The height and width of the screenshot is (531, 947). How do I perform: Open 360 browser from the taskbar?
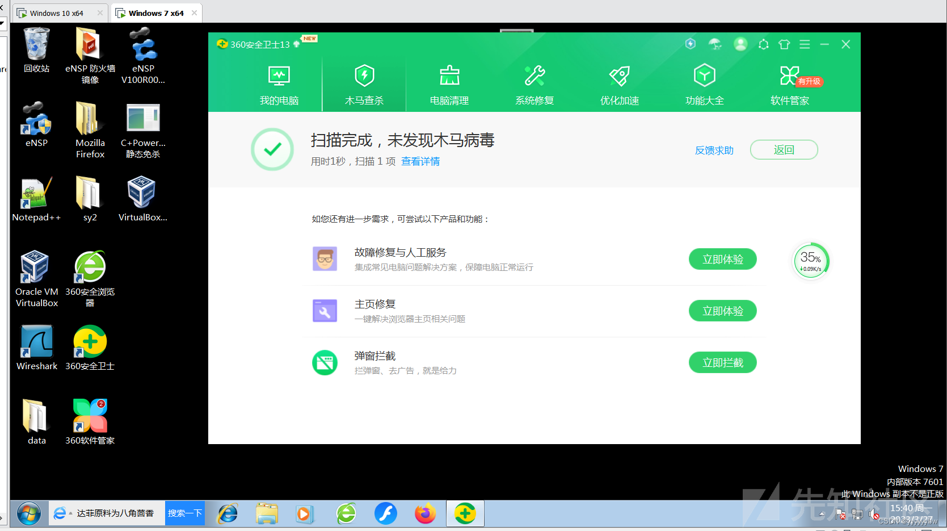point(346,514)
